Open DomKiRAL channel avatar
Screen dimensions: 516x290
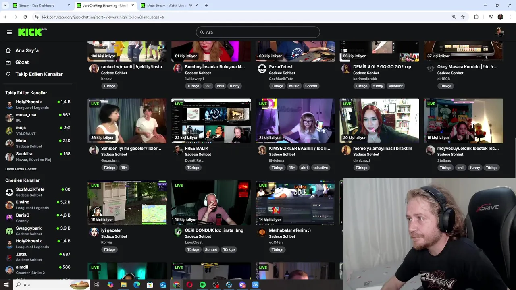point(178,150)
